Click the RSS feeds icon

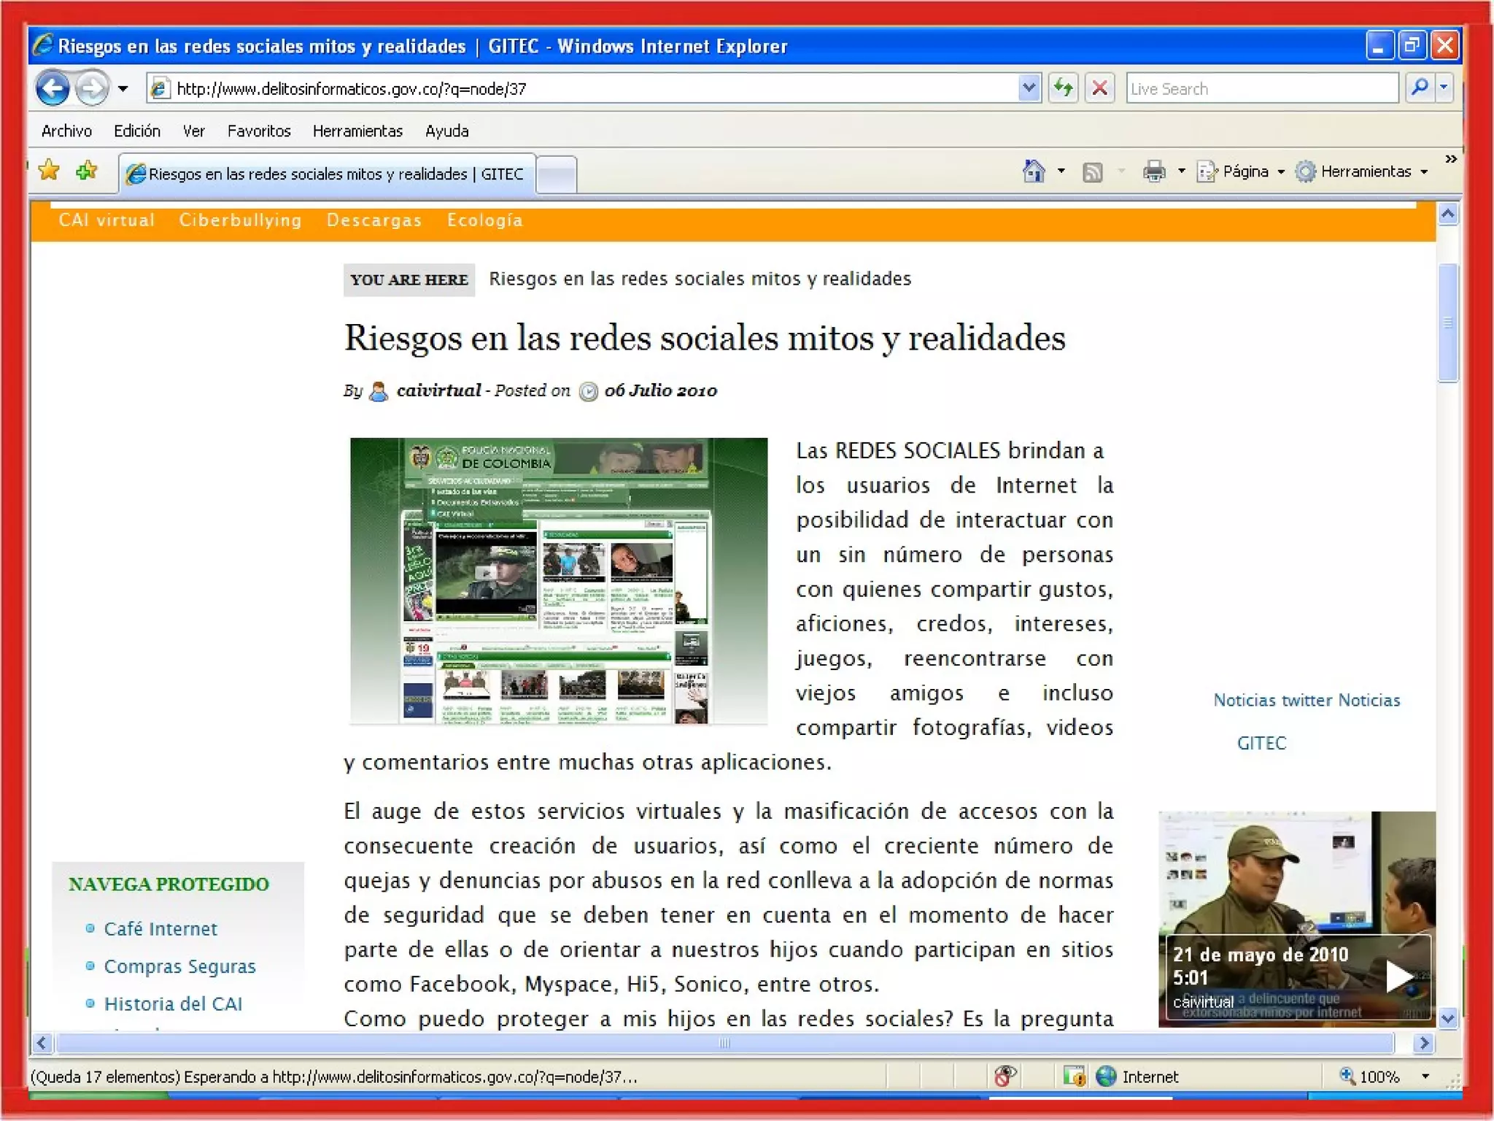click(x=1092, y=172)
